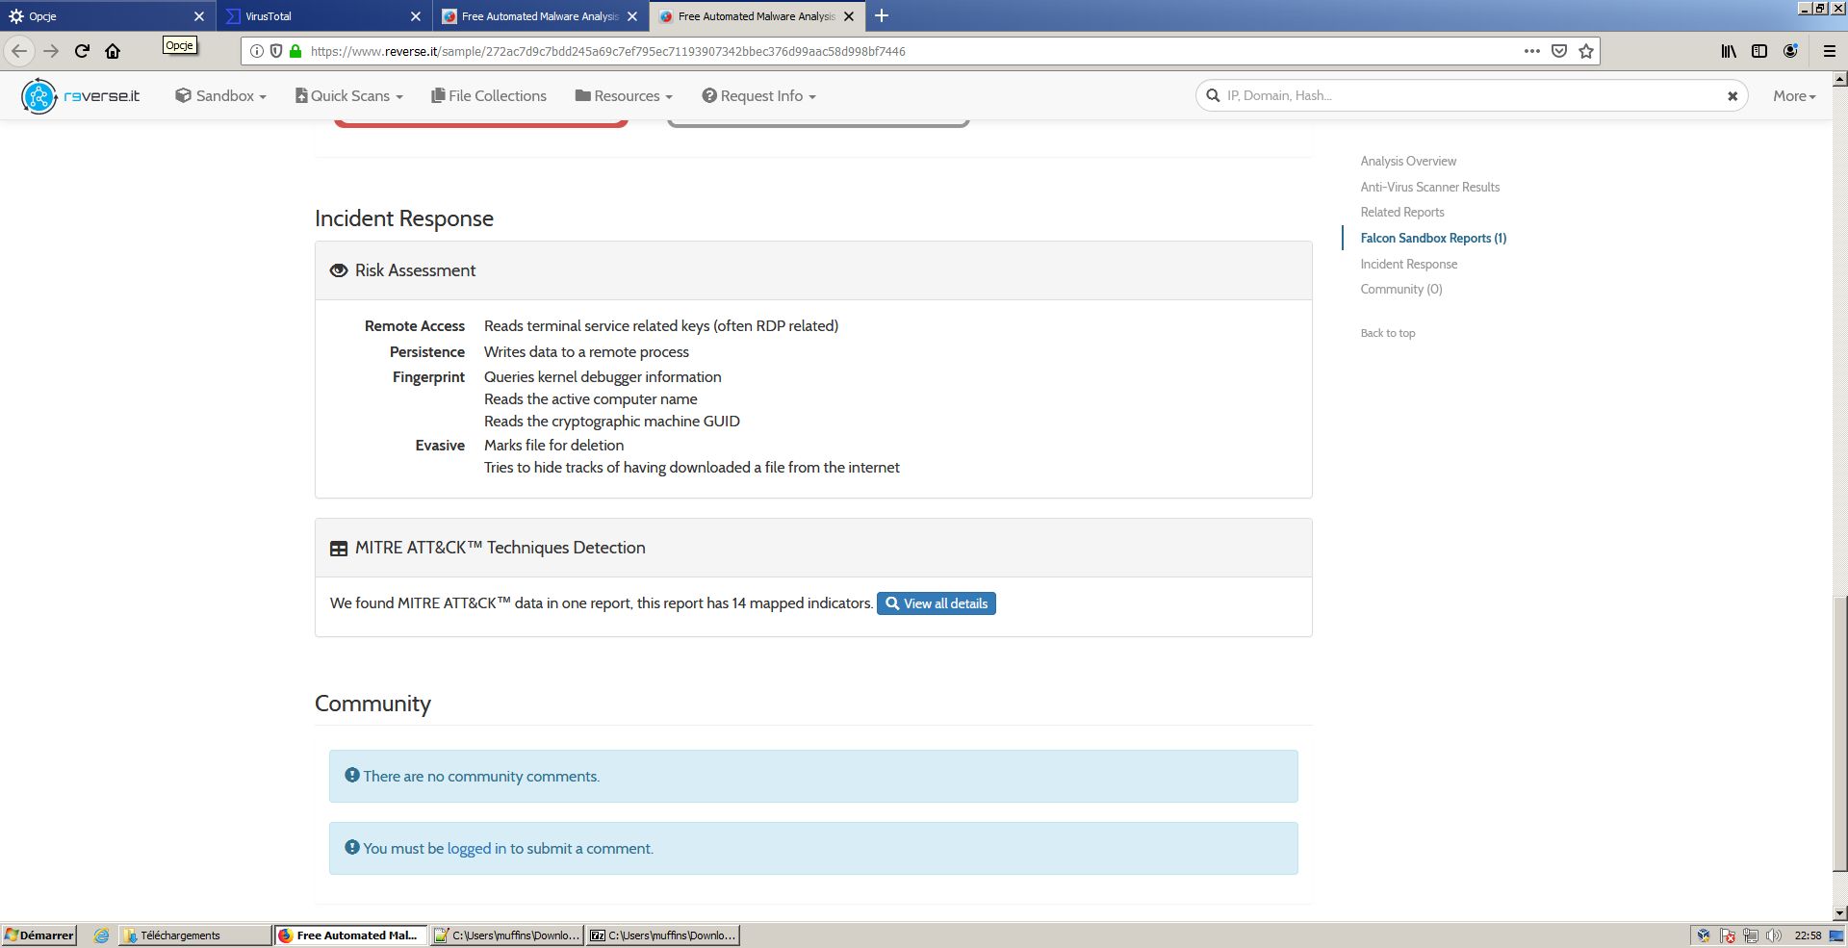Follow the 'logged in' link
This screenshot has width=1848, height=948.
coord(476,849)
